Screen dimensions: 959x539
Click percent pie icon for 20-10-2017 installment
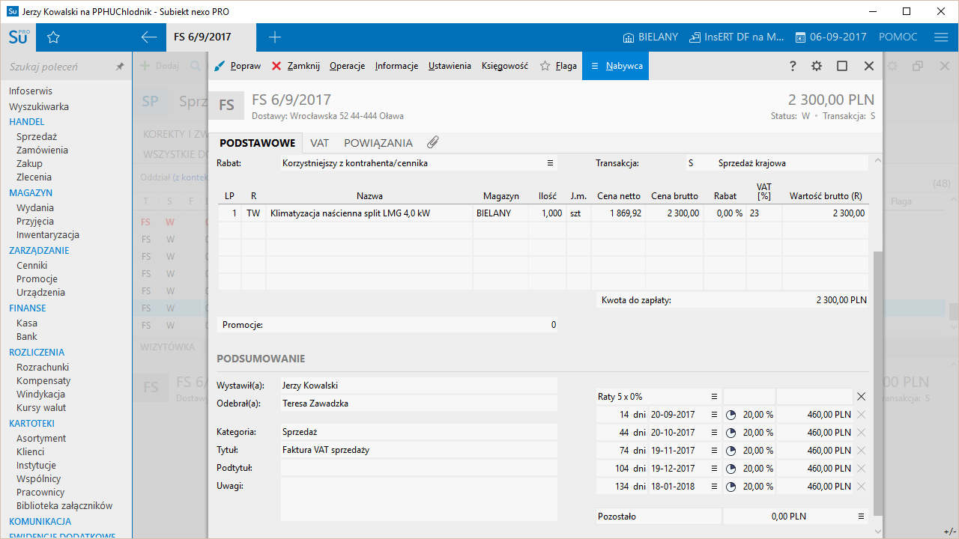coord(731,433)
